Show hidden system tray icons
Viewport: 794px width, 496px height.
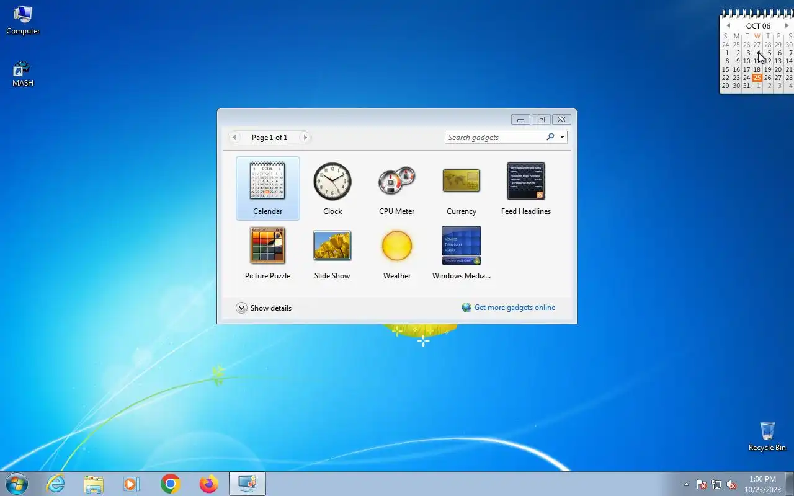click(686, 484)
